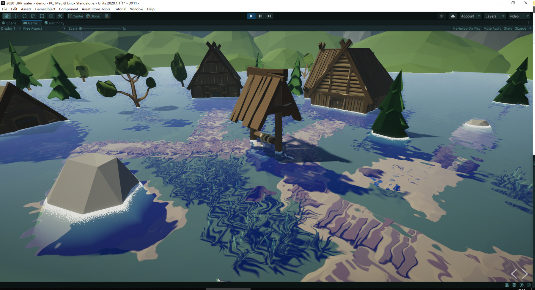Screen dimensions: 535x290
Task: Open the Custom Editor Tools selector
Action: [60, 16]
